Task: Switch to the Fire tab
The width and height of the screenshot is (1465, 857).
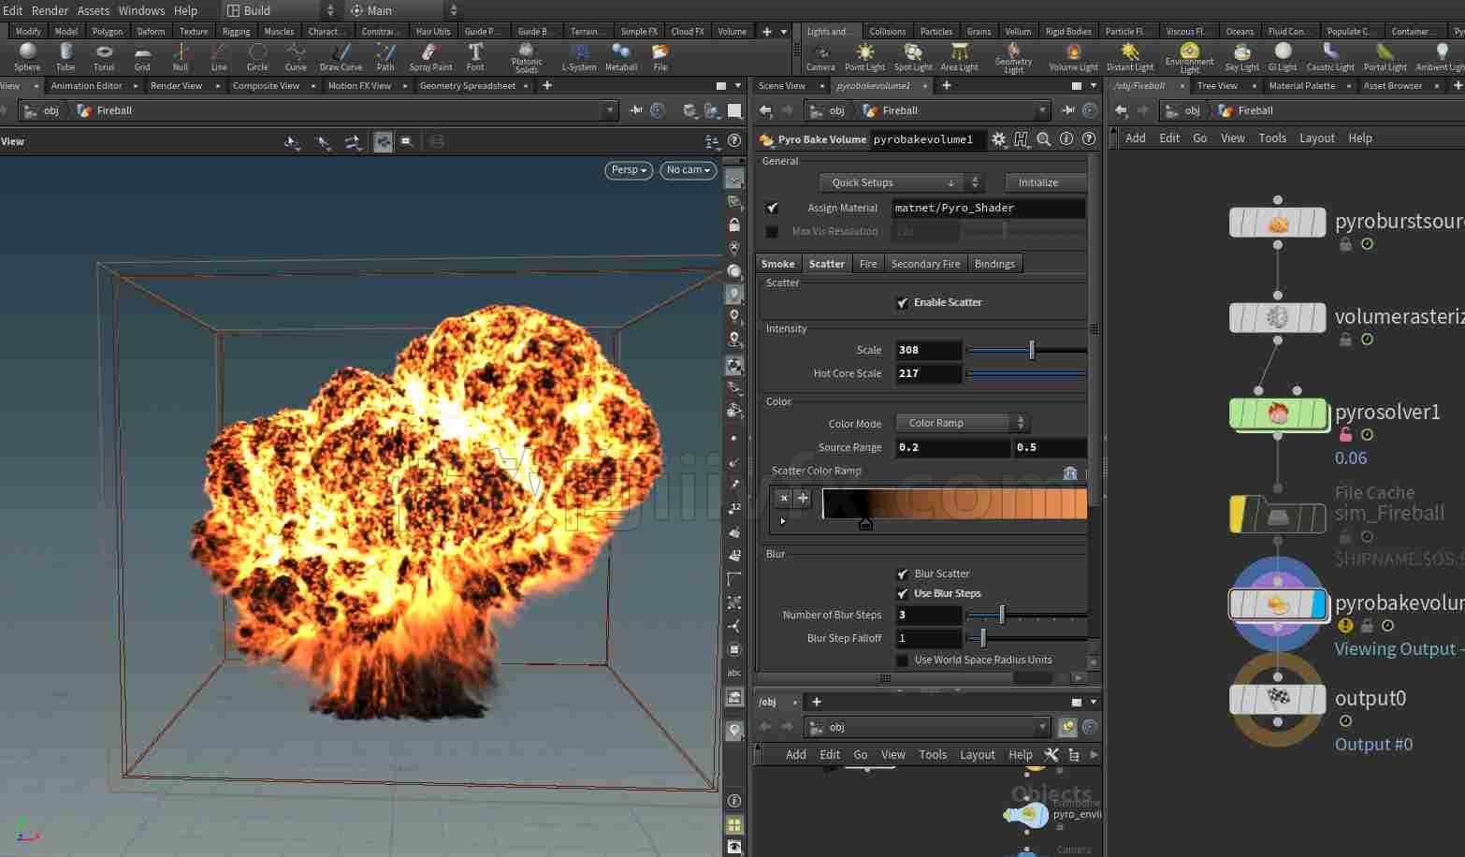Action: (868, 264)
